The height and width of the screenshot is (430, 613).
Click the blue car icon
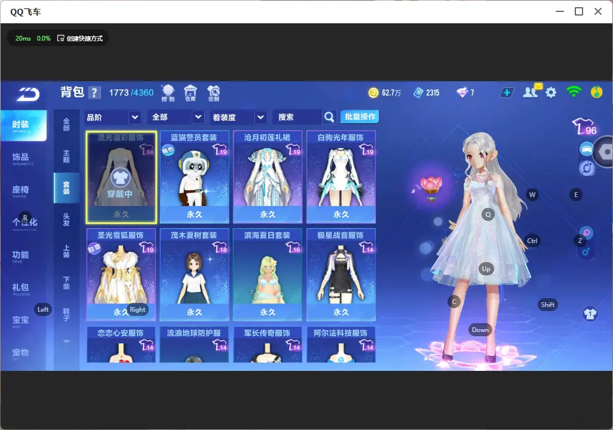(587, 149)
